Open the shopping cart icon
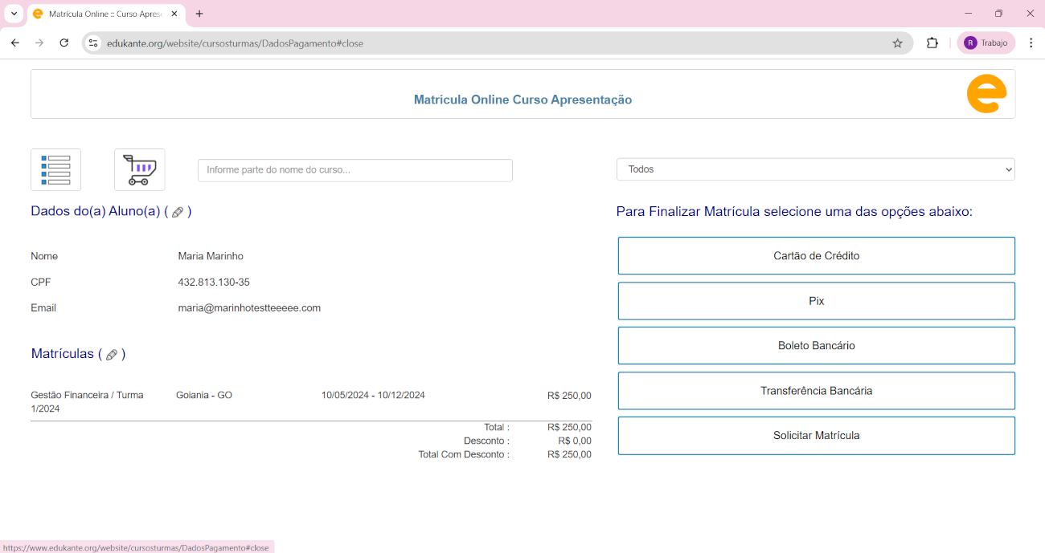 [x=140, y=169]
